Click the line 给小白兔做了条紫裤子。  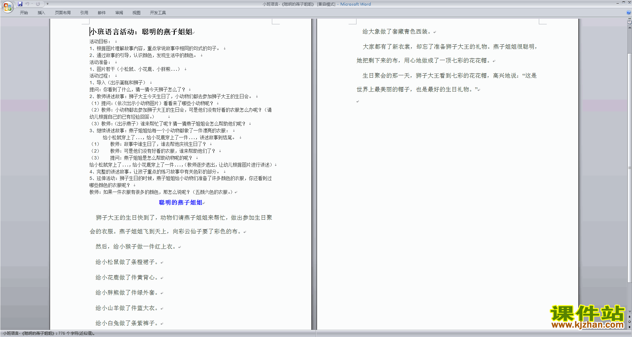128,323
